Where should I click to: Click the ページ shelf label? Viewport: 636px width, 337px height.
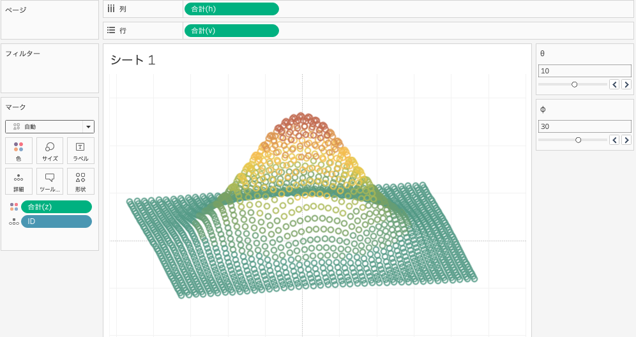tap(16, 10)
